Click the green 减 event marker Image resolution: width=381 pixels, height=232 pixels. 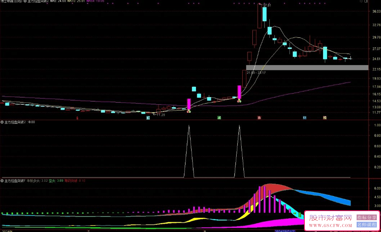tap(219, 118)
